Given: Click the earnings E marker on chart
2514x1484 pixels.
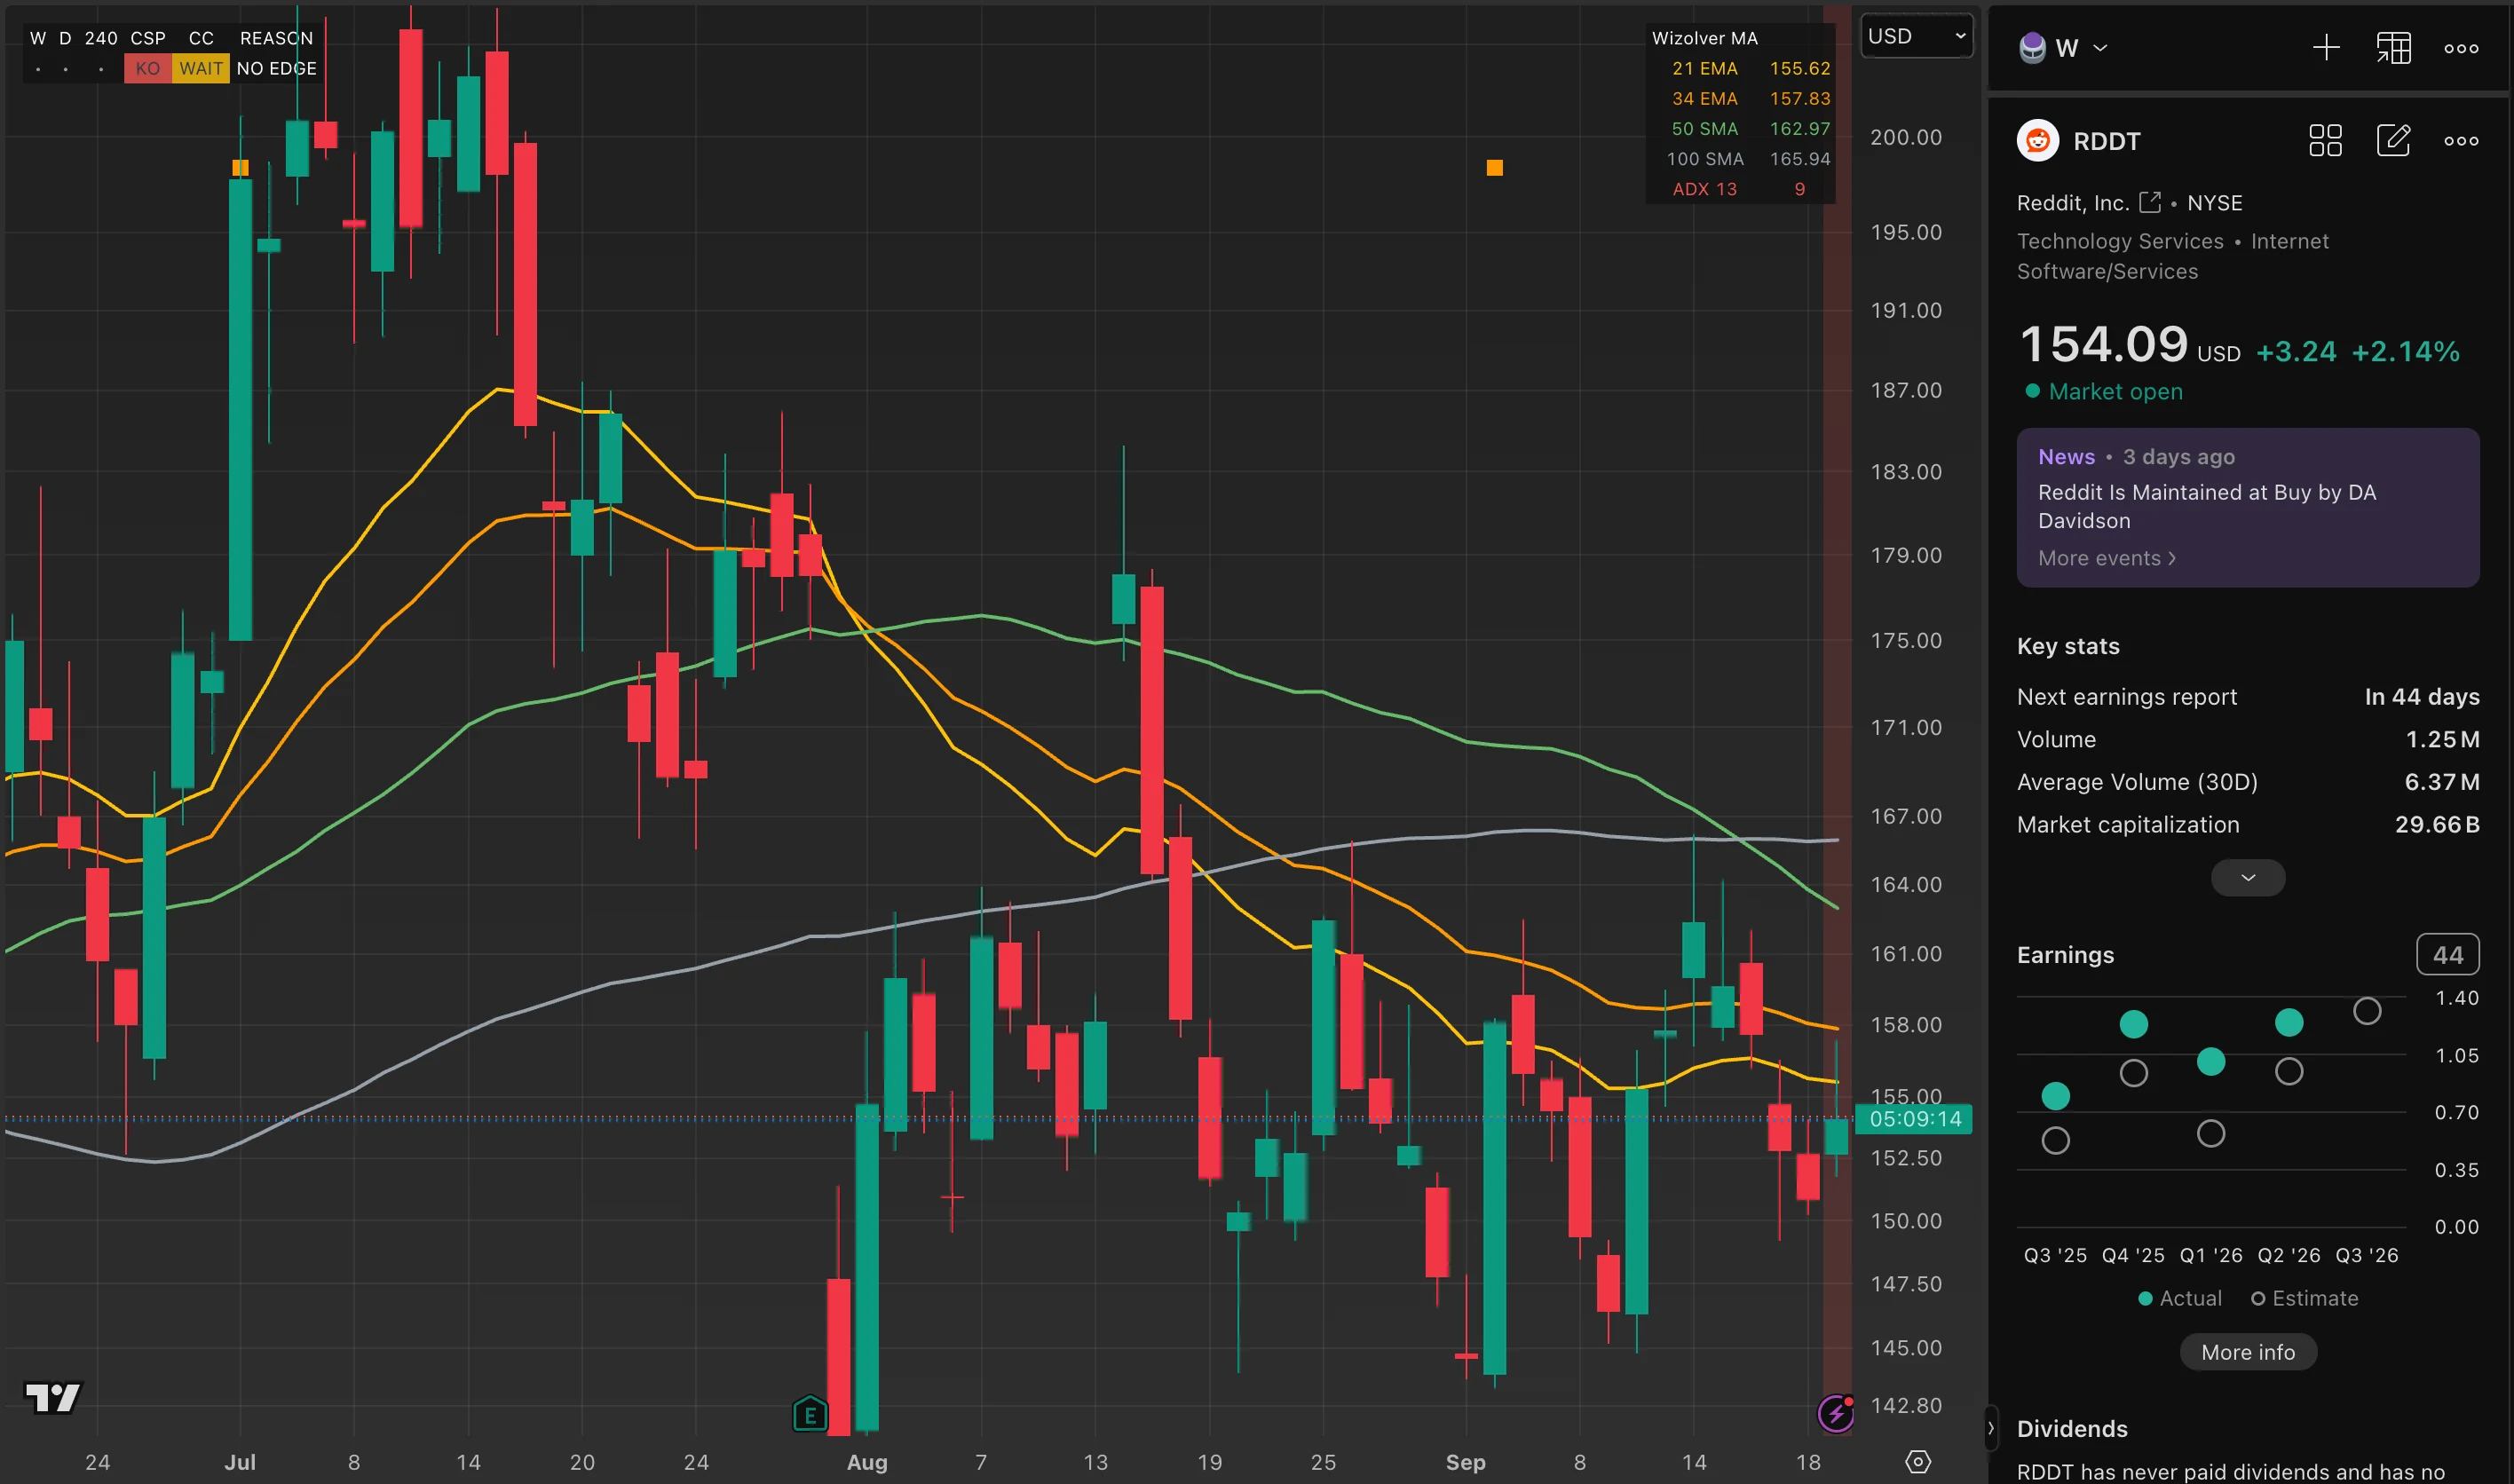Looking at the screenshot, I should (810, 1414).
